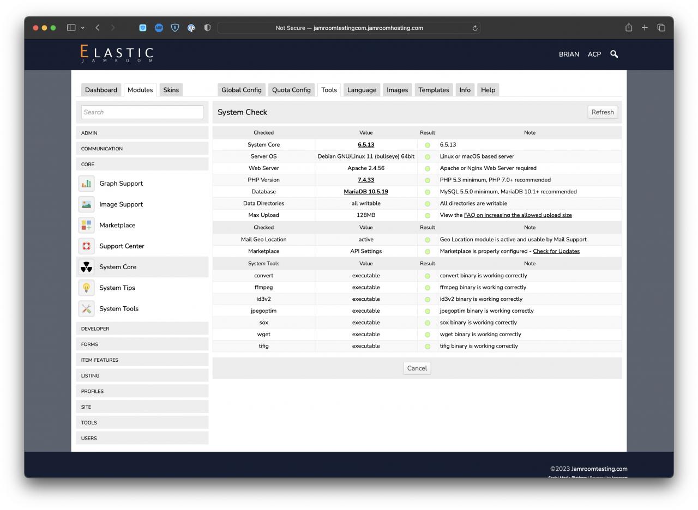Switch to the Global Config tab

241,90
